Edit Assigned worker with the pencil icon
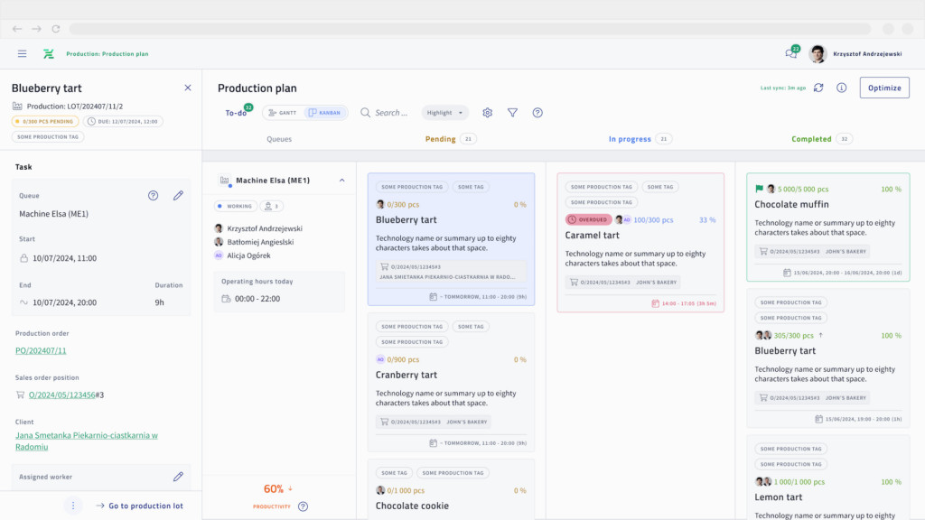 [x=178, y=476]
